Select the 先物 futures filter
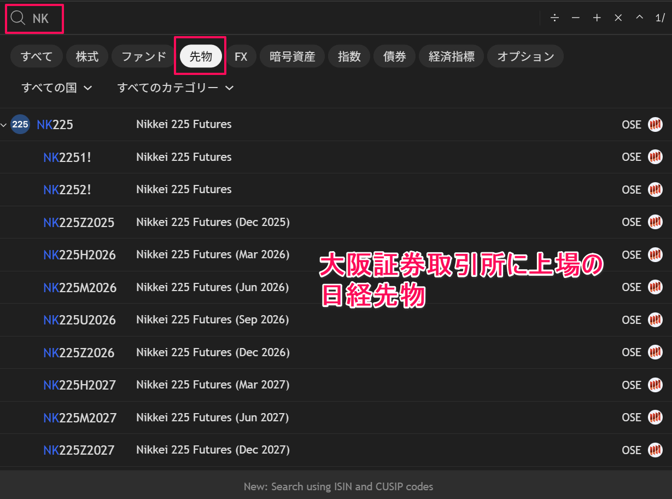Viewport: 672px width, 499px height. (201, 56)
